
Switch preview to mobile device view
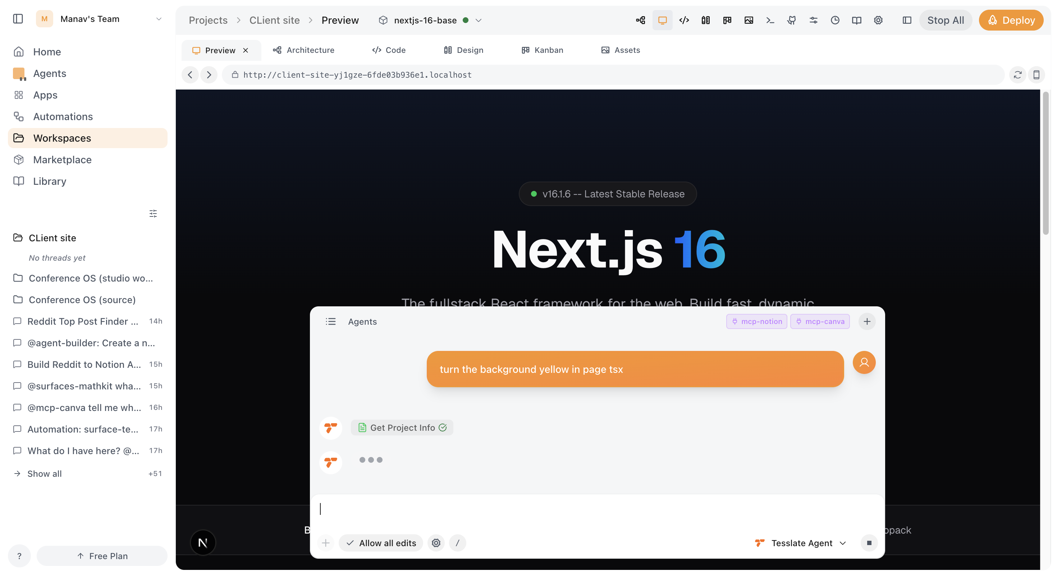click(x=1037, y=75)
